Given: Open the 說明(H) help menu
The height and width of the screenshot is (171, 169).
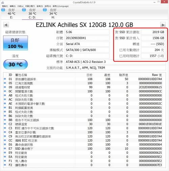Looking at the screenshot, I should (x=48, y=6).
